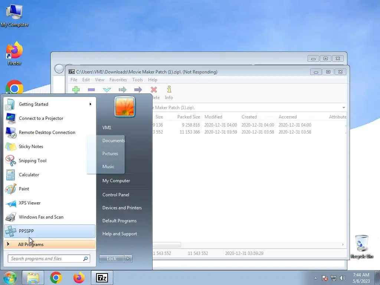Expand the Getting Started submenu arrow
Screen dimensions: 380x285
tap(91, 104)
